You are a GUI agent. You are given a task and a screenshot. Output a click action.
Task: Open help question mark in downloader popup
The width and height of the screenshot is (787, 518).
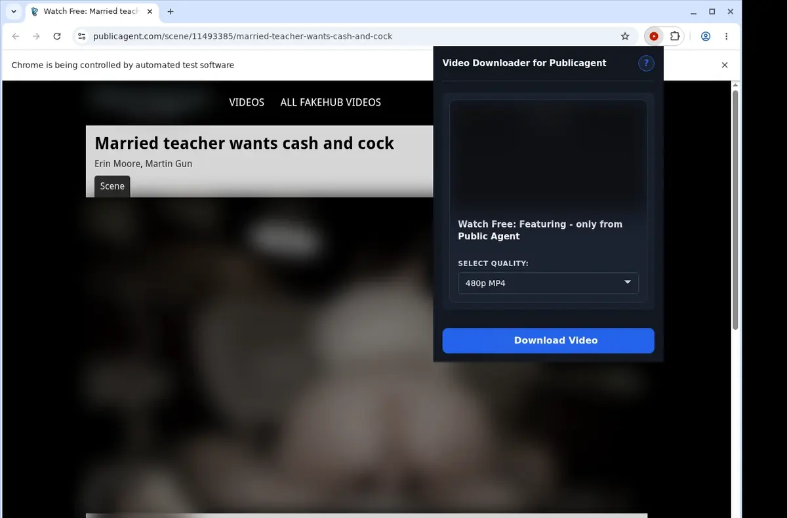coord(646,63)
